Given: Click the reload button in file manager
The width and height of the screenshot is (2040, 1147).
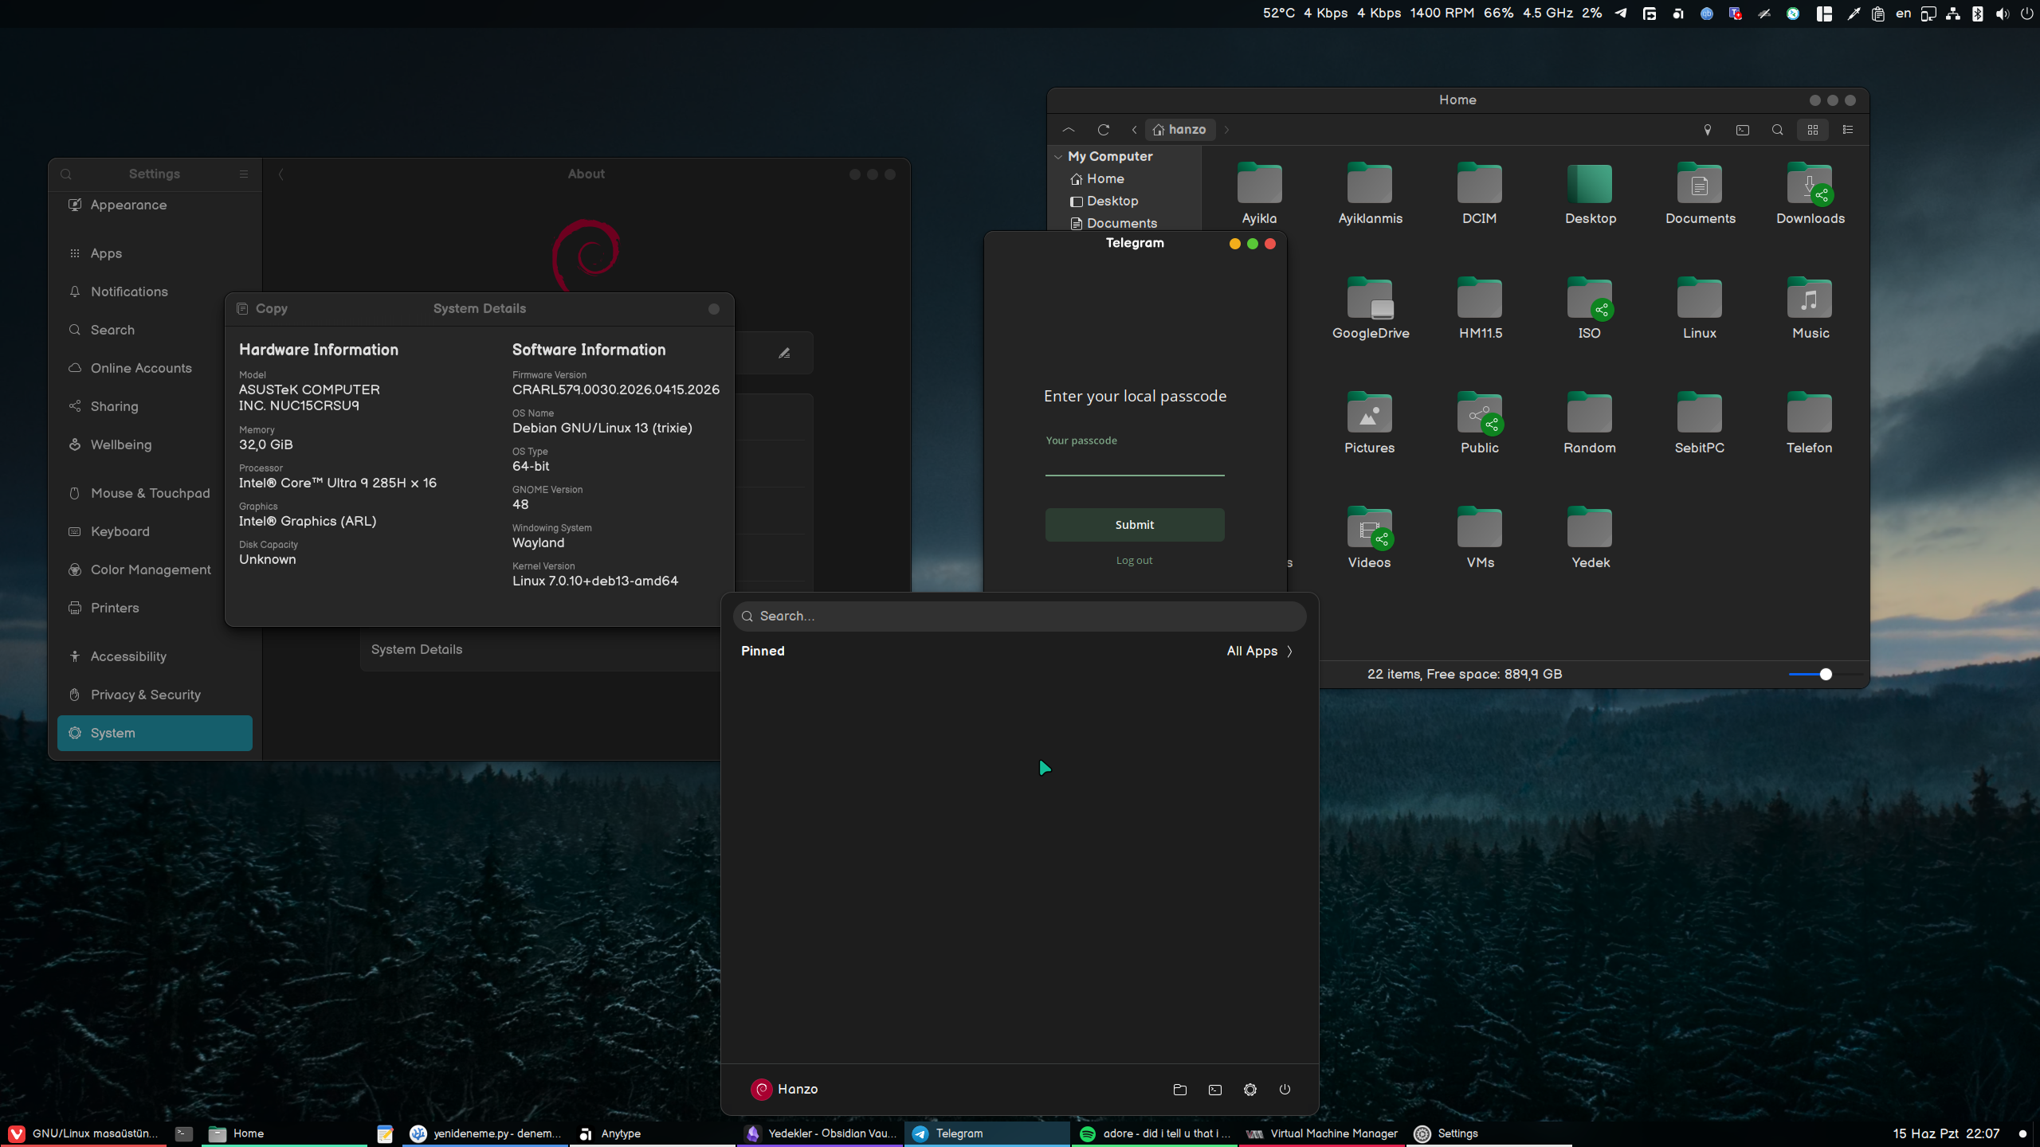Looking at the screenshot, I should pyautogui.click(x=1104, y=130).
